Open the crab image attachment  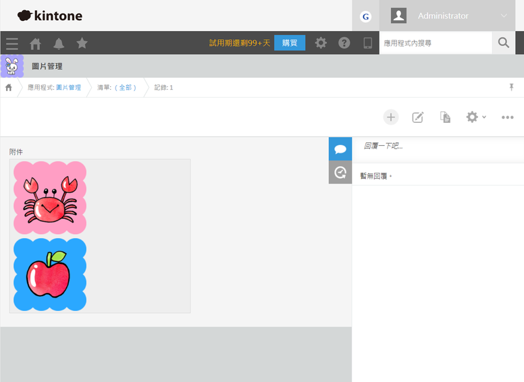[x=50, y=198]
